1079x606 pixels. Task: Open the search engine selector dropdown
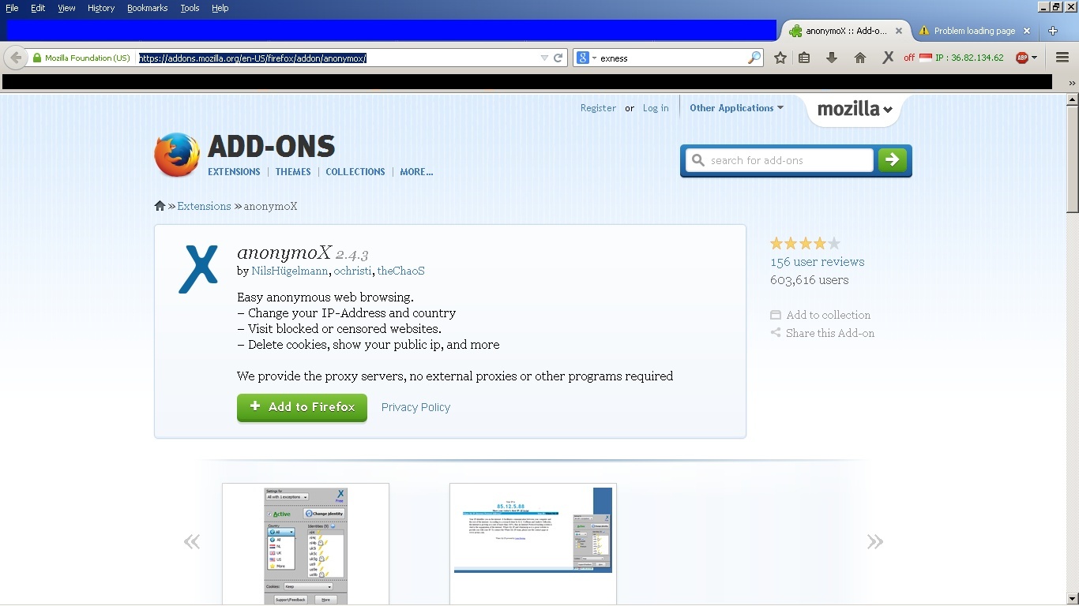click(x=586, y=58)
